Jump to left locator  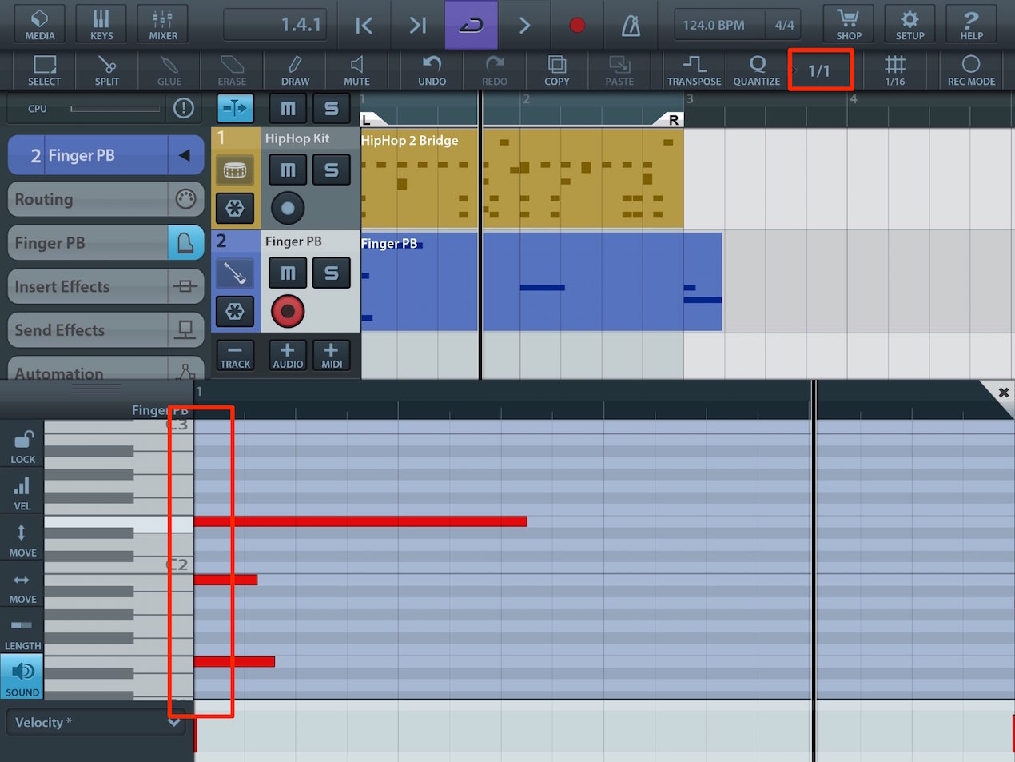coord(364,26)
